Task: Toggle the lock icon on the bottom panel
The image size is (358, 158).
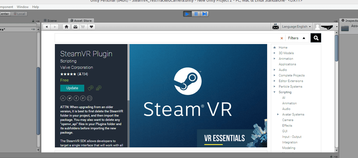Action: coord(331,156)
